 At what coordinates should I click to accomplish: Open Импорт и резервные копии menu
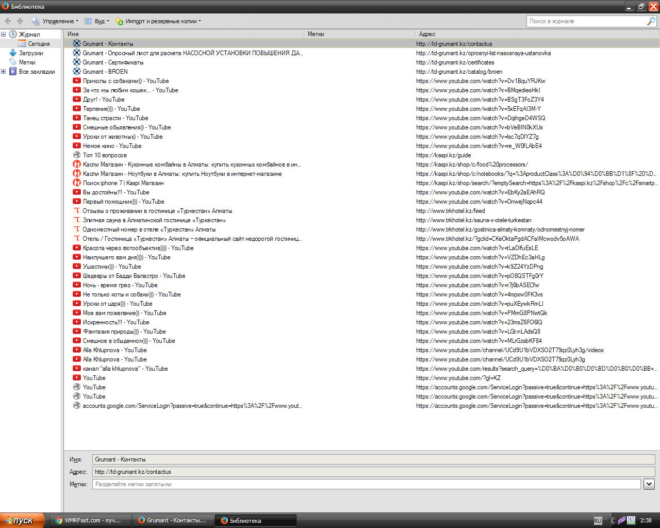pyautogui.click(x=158, y=21)
